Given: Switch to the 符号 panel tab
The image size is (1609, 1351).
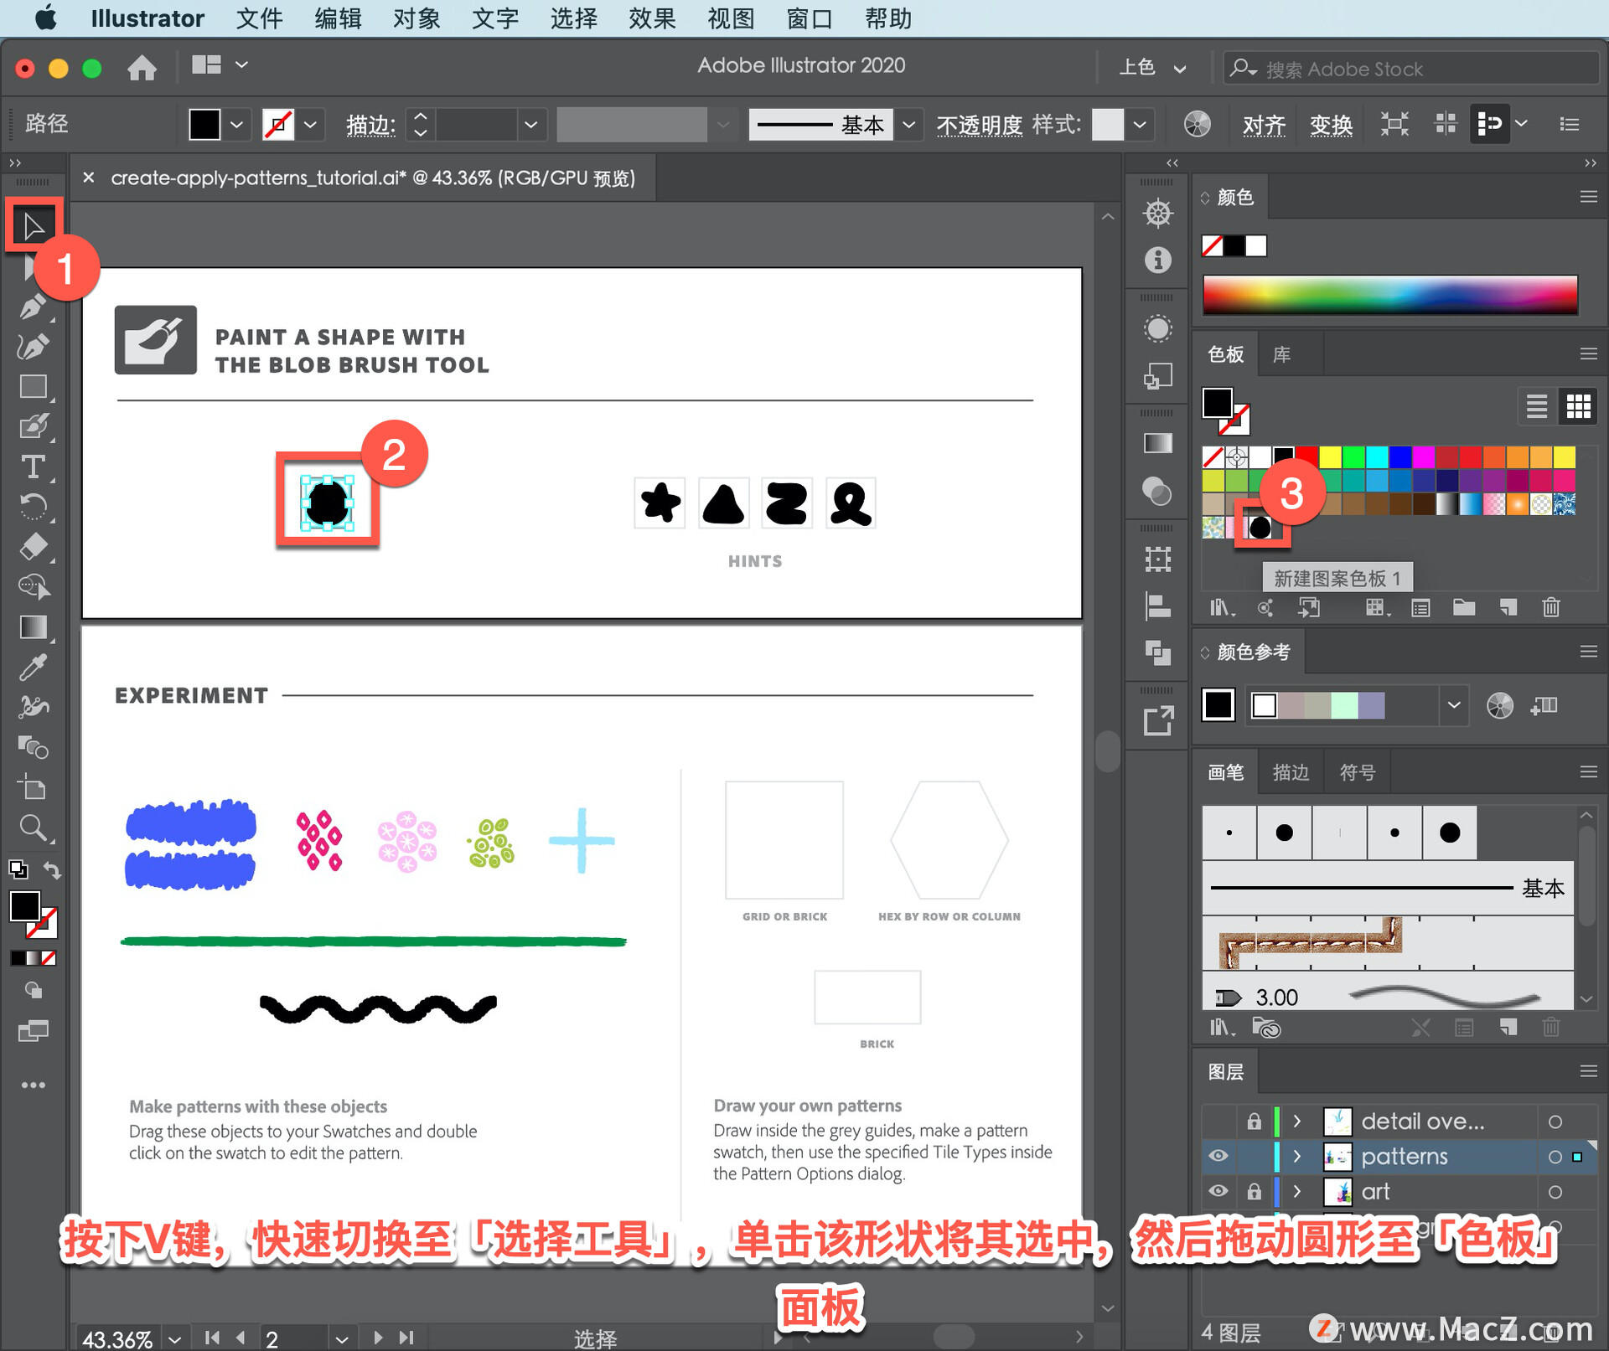Looking at the screenshot, I should (1357, 772).
